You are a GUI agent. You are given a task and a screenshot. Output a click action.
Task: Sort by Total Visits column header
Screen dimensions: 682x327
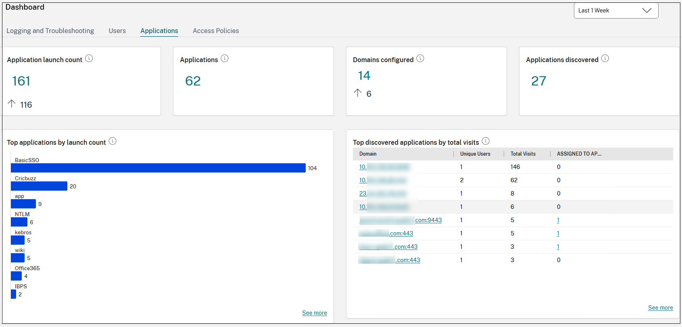pos(523,154)
